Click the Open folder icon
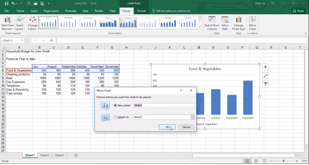309x165 pixels. (x=35, y=3)
